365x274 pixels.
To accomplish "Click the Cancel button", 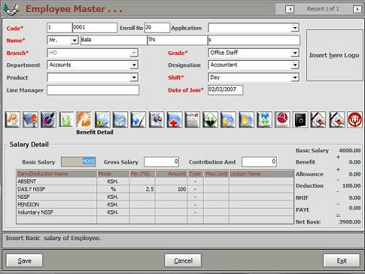I will coord(183,260).
